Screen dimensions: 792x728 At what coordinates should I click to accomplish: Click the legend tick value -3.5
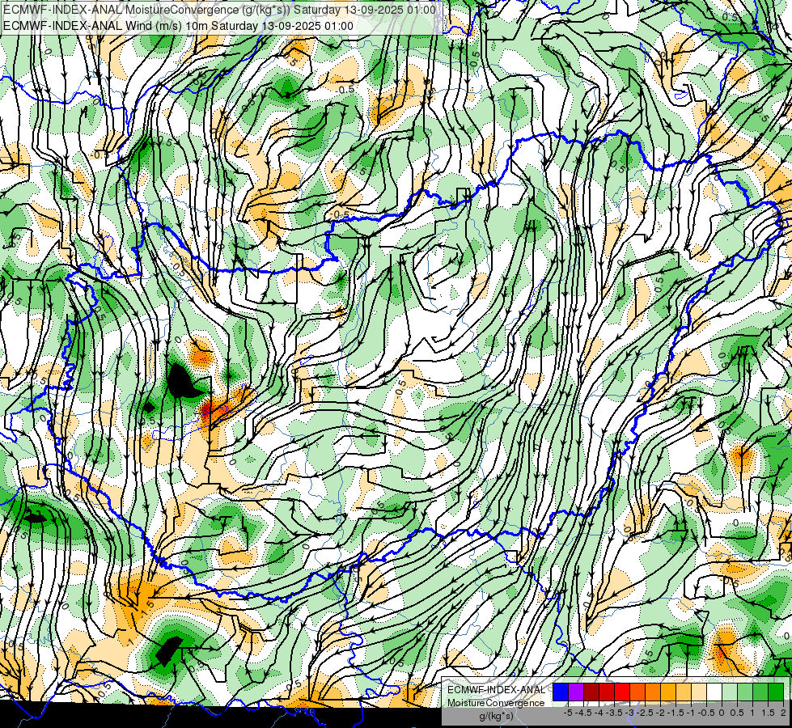click(x=614, y=713)
